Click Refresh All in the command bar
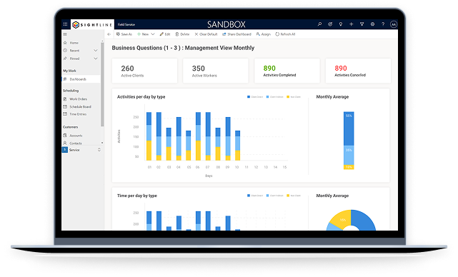Viewport: 458px width, 277px height. click(285, 34)
